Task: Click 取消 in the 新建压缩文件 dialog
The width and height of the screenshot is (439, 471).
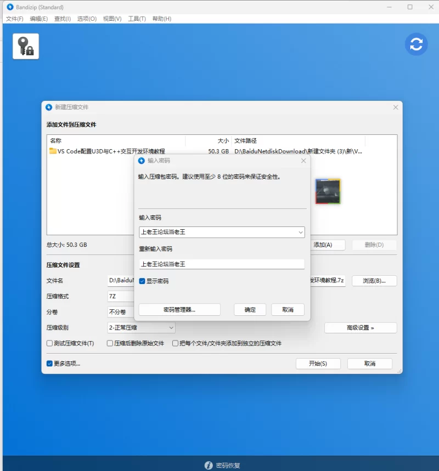Action: (x=370, y=364)
